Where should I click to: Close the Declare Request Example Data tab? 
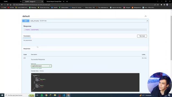coord(63,2)
